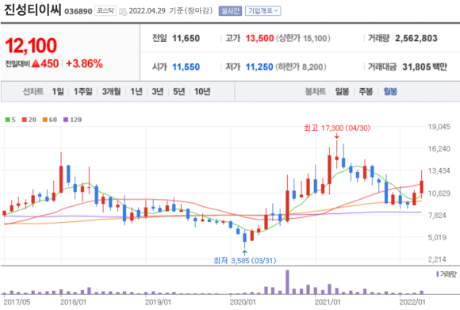This screenshot has width=460, height=310.
Task: Click the orange 60 moving-average legend swatch
Action: (45, 120)
